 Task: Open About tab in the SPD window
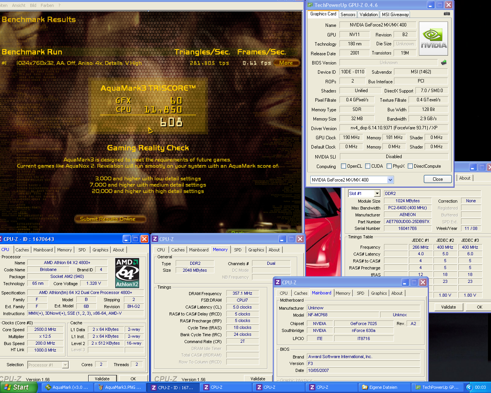465,178
